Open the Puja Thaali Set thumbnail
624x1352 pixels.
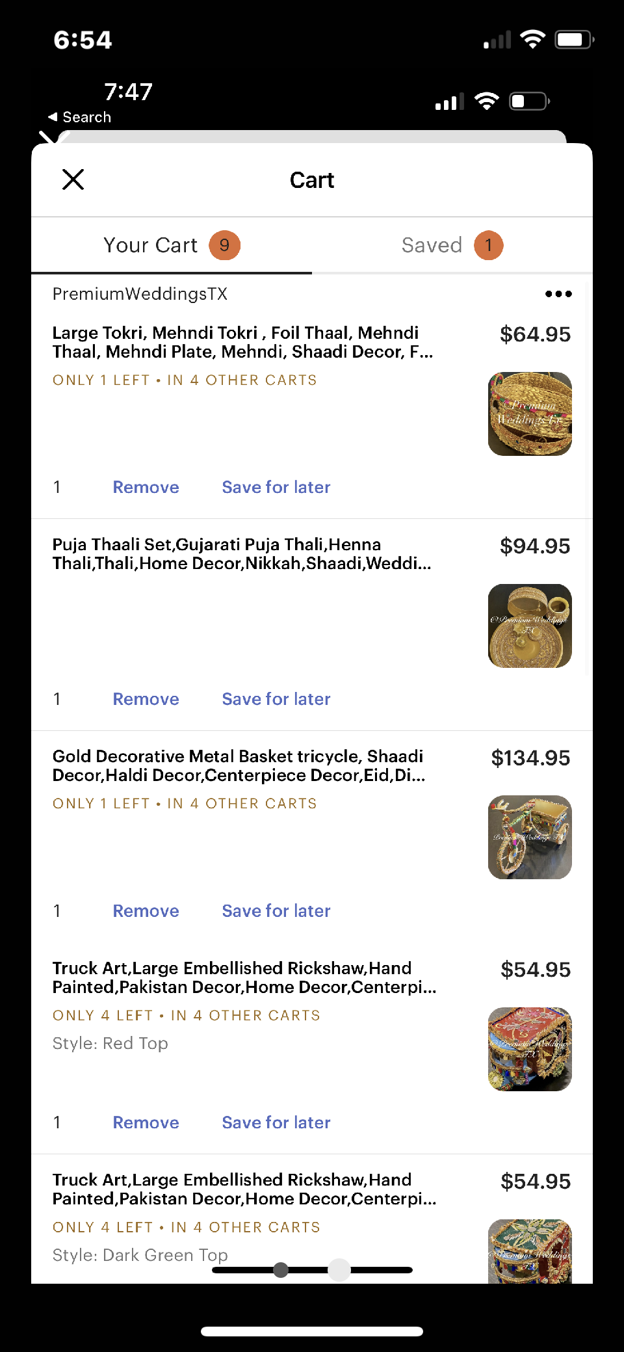[530, 626]
